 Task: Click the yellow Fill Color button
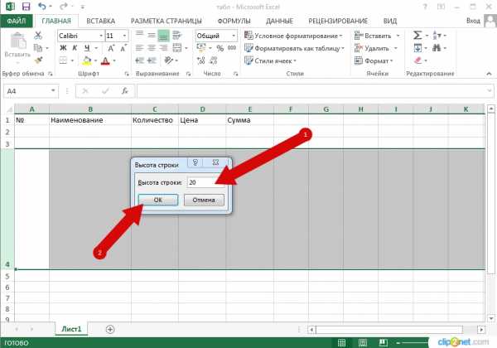86,60
